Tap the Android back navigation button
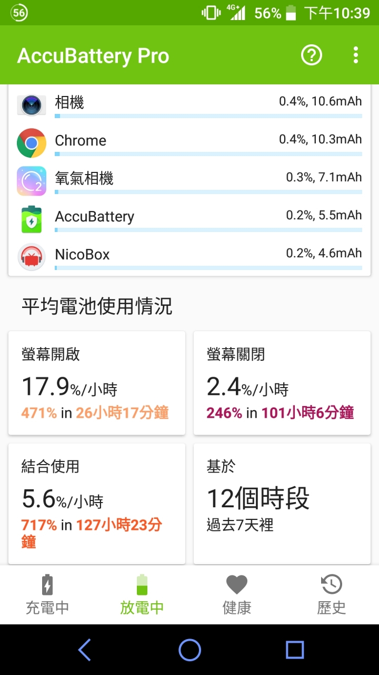The width and height of the screenshot is (379, 675). click(x=84, y=650)
